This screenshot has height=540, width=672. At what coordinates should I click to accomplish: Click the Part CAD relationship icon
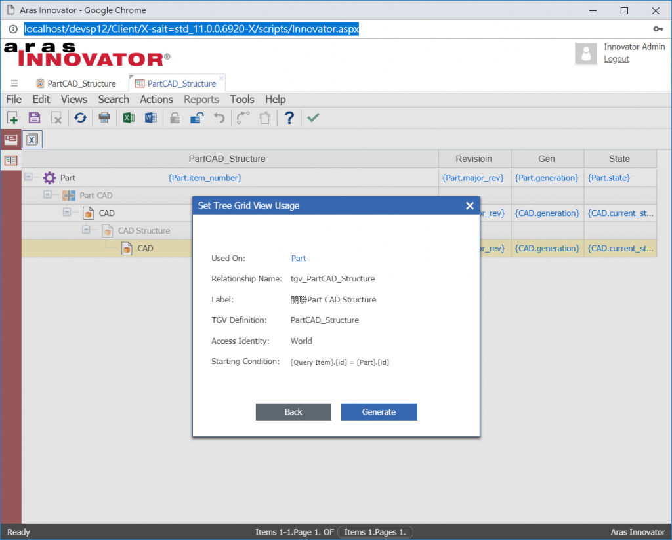[x=69, y=196]
